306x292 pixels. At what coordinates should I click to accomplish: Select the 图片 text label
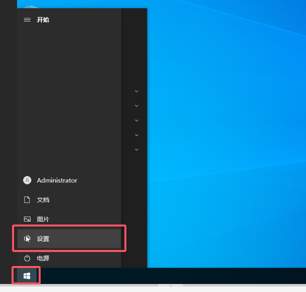(x=43, y=219)
